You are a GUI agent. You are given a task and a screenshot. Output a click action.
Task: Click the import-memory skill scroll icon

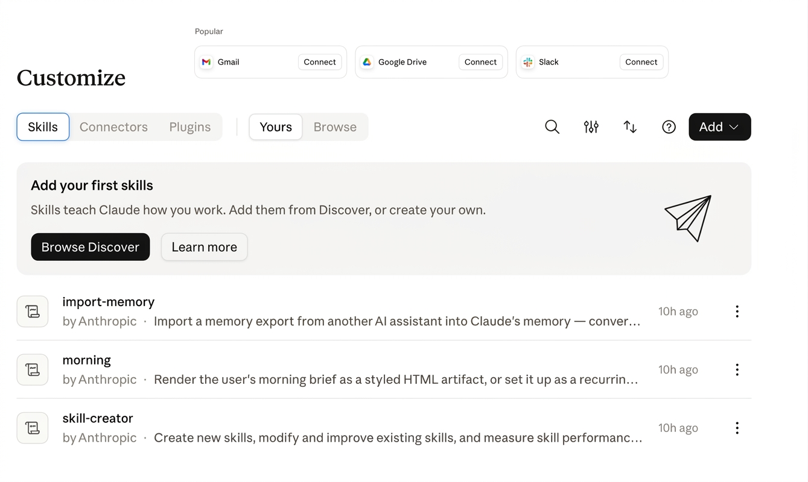(x=33, y=311)
